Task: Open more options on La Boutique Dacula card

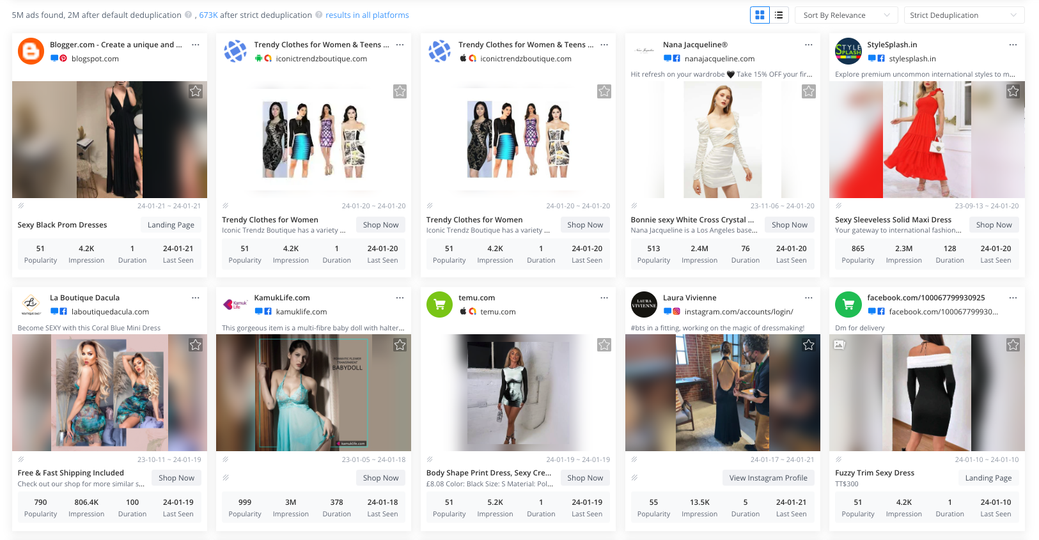Action: pos(196,298)
